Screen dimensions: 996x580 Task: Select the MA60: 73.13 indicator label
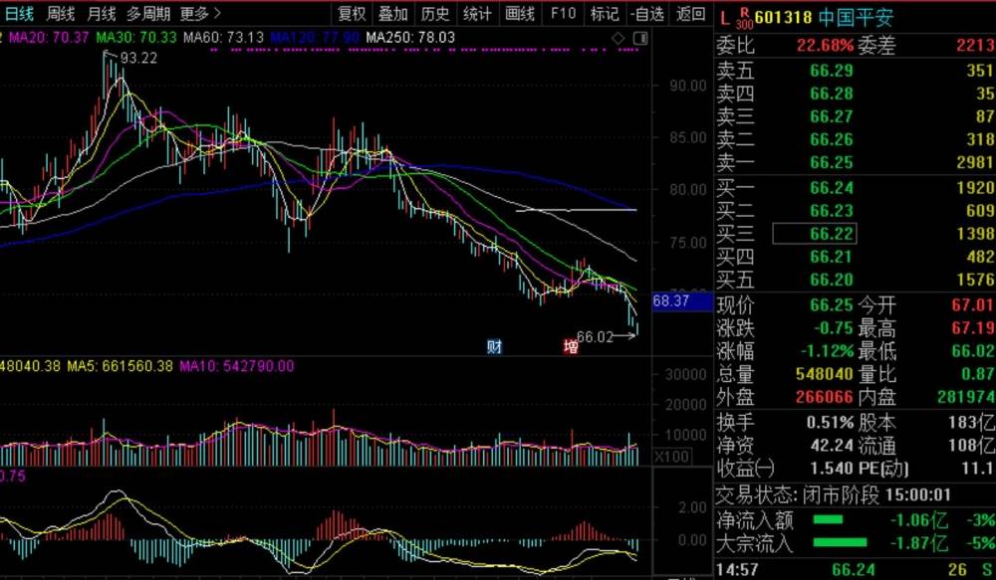point(223,38)
